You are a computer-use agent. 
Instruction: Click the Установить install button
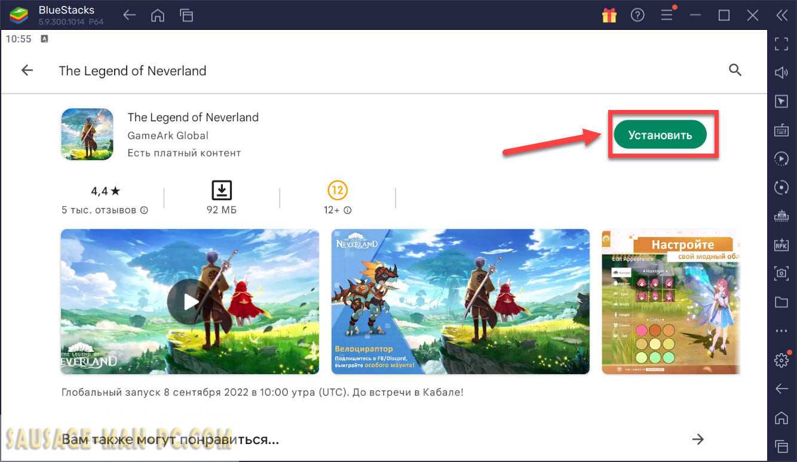pos(660,135)
